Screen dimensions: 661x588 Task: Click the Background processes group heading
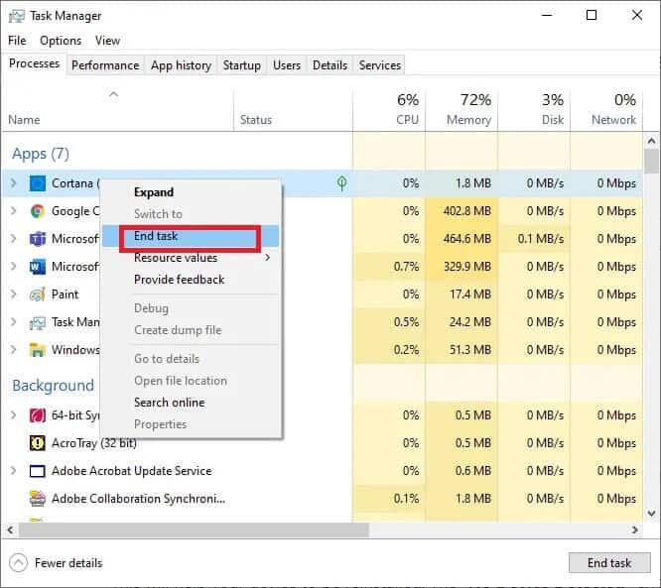tap(54, 386)
